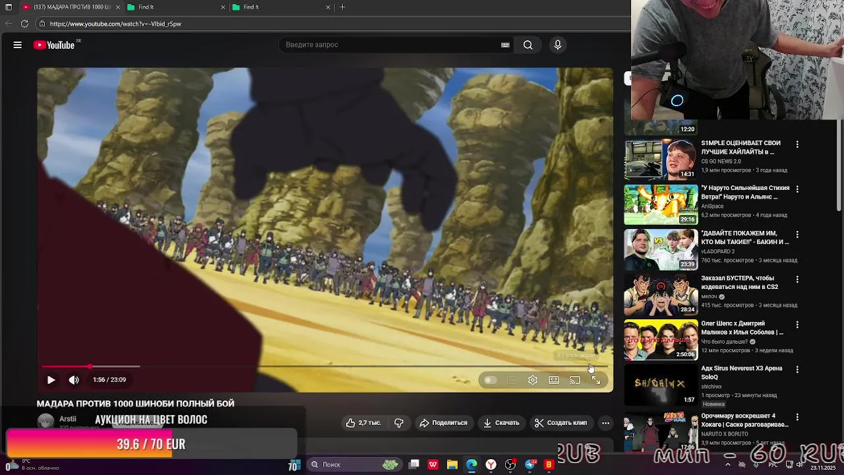The image size is (844, 475).
Task: Open the shichiwx channel name
Action: tap(711, 387)
